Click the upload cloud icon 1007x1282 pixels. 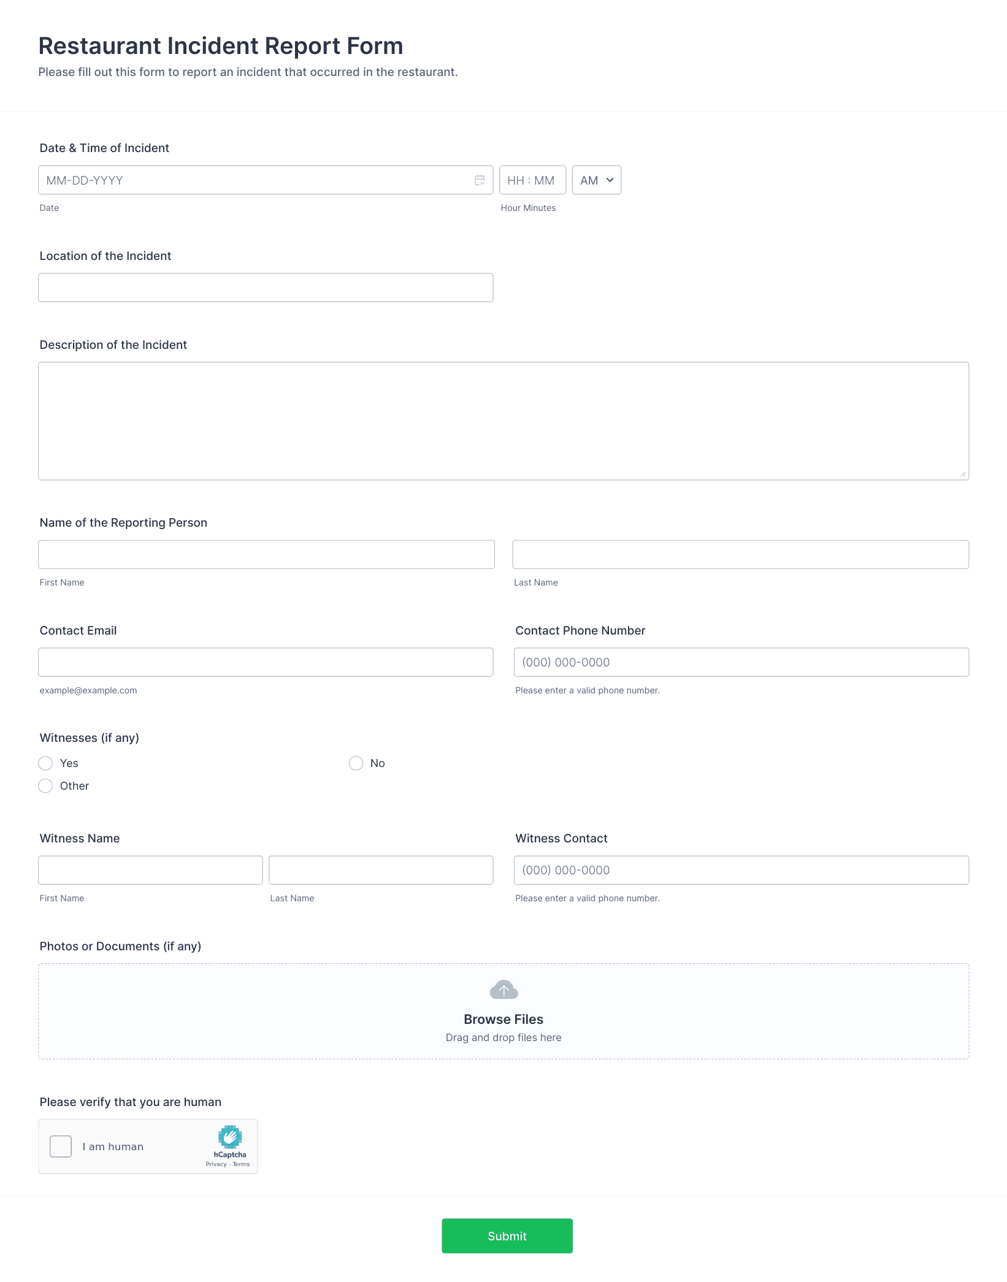click(x=503, y=989)
